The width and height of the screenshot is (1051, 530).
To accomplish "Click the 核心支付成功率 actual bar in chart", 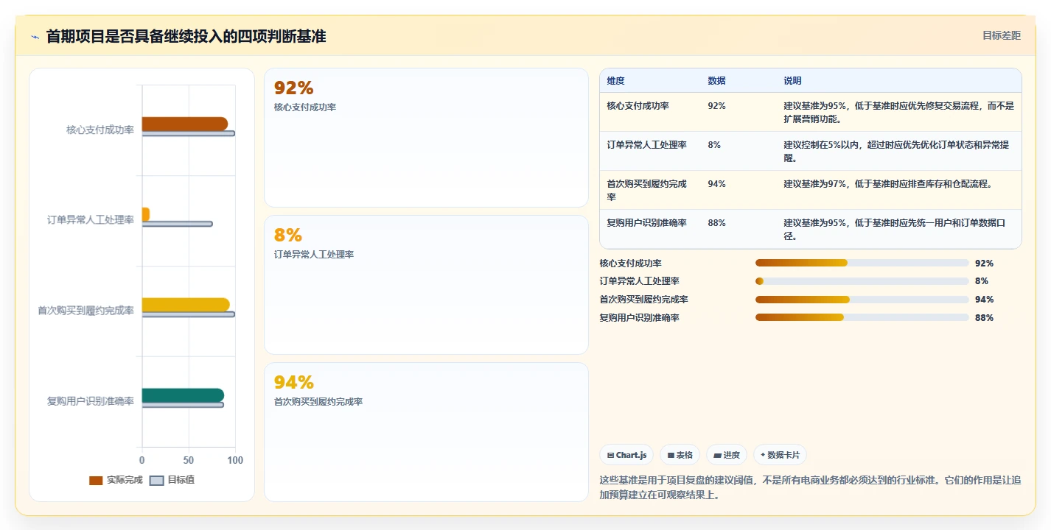I will 185,124.
